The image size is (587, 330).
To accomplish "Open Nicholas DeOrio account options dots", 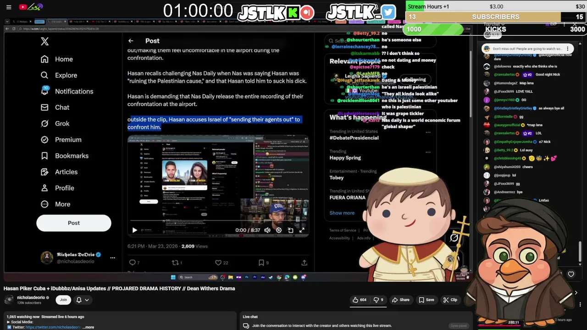I will point(112,258).
